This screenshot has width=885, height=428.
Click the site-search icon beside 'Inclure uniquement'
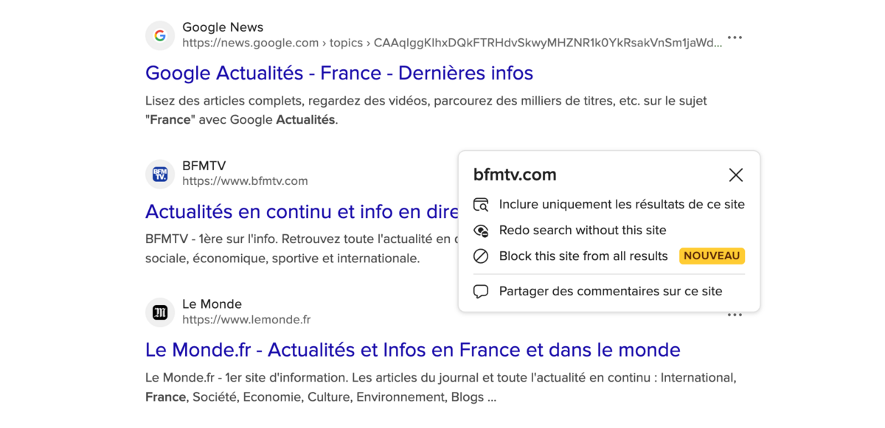point(481,205)
